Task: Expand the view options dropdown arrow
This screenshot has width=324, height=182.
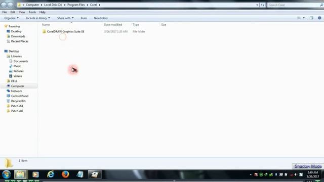Action: 304,18
